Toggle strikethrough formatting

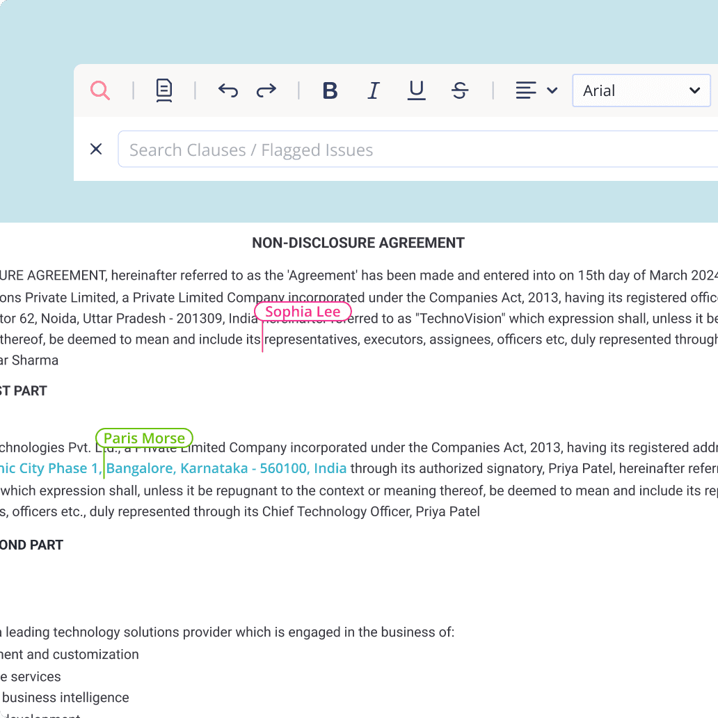point(460,90)
